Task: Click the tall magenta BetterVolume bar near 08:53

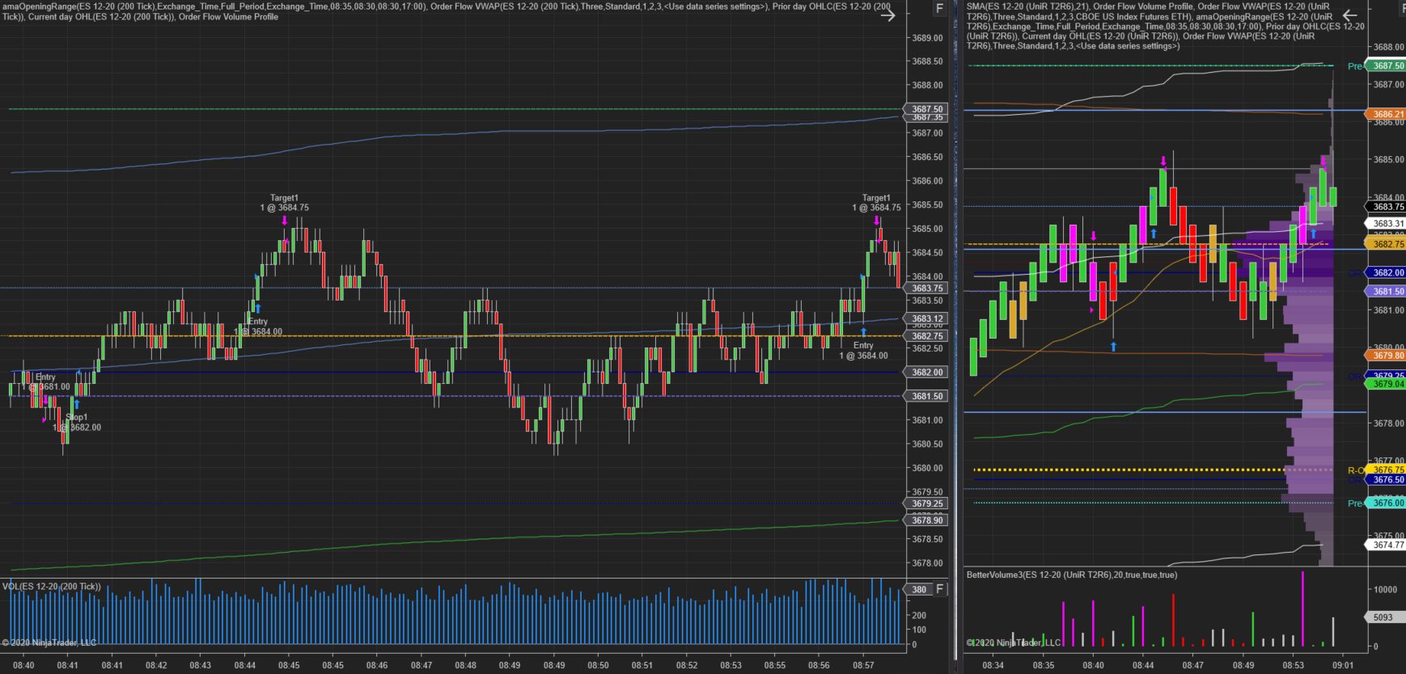Action: [1302, 609]
